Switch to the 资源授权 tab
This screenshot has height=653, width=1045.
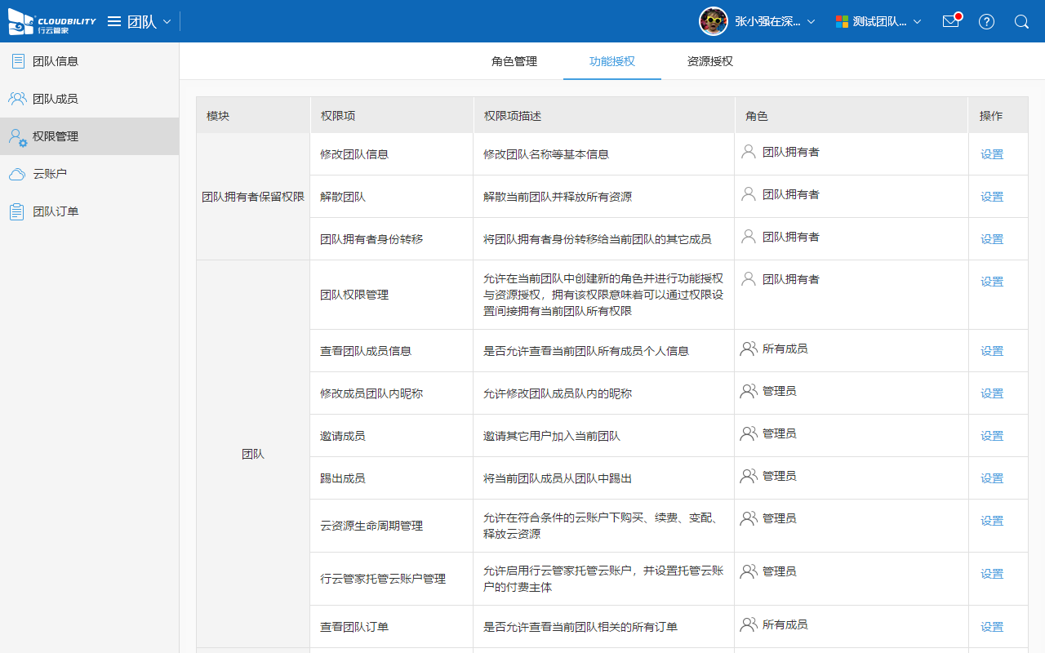click(710, 61)
